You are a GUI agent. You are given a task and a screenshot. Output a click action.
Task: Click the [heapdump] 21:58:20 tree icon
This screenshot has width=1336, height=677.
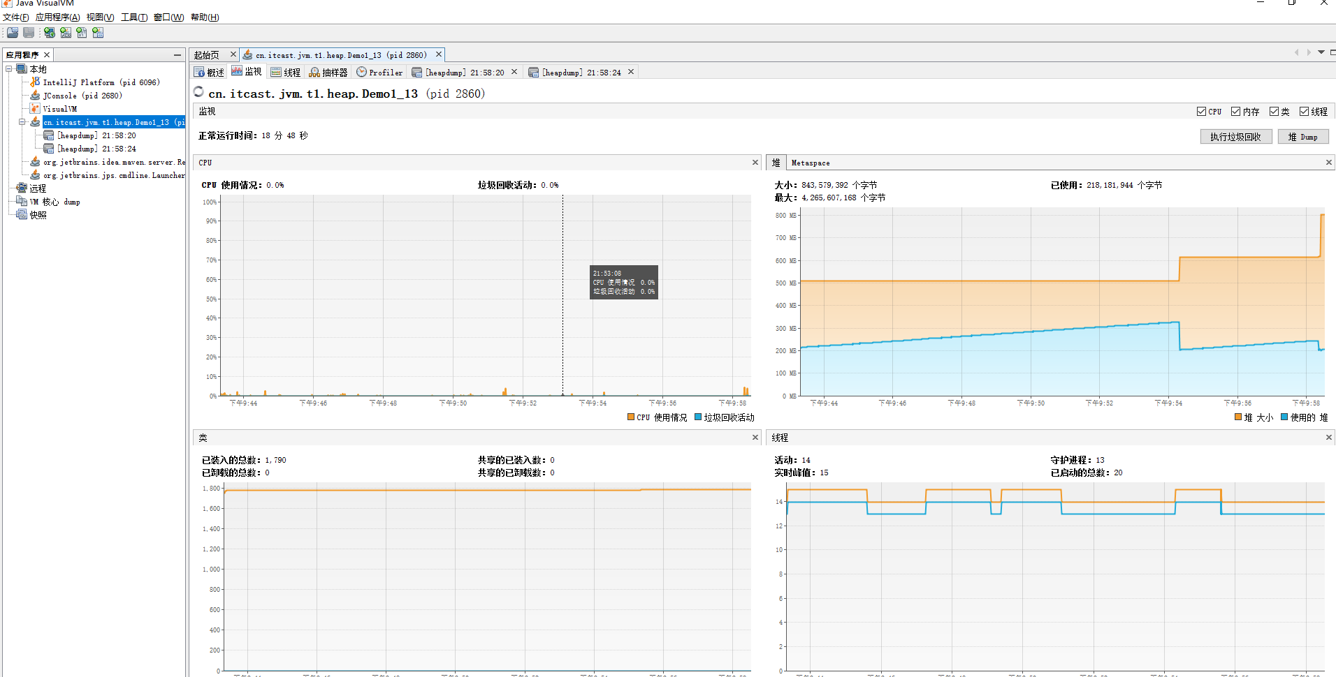click(x=49, y=135)
